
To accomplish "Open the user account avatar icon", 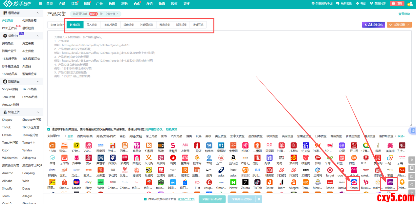I will coord(410,4).
